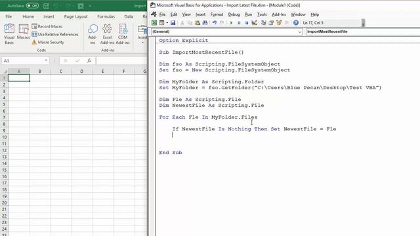The height and width of the screenshot is (236, 420).
Task: Click the Option Explicit code line
Action: point(184,41)
